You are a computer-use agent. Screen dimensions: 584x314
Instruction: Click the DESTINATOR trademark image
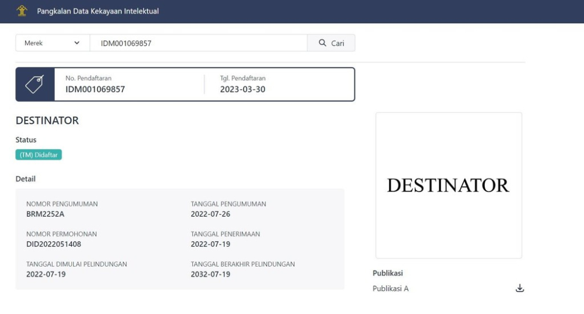click(448, 185)
